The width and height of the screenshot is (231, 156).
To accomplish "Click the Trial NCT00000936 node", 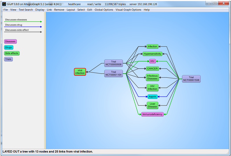I will [x=113, y=63].
